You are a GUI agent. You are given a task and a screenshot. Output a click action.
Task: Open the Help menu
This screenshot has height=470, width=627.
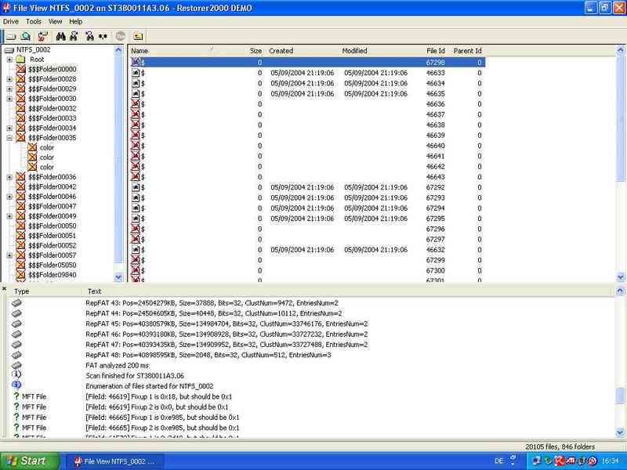(x=75, y=22)
